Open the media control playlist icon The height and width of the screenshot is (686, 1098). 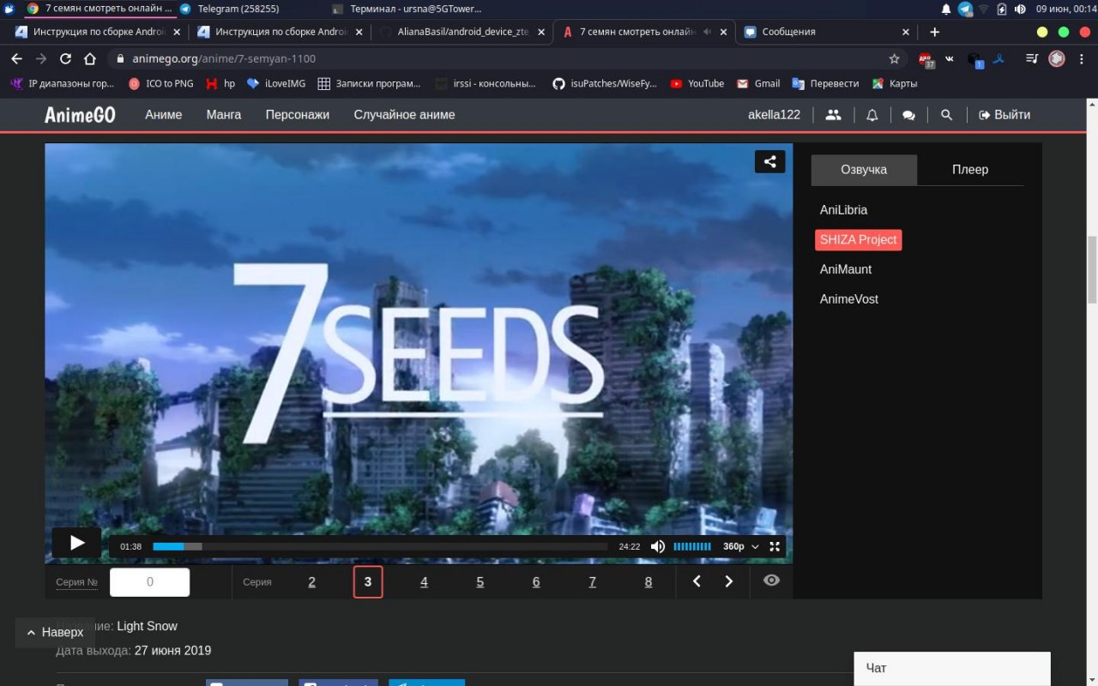1032,59
